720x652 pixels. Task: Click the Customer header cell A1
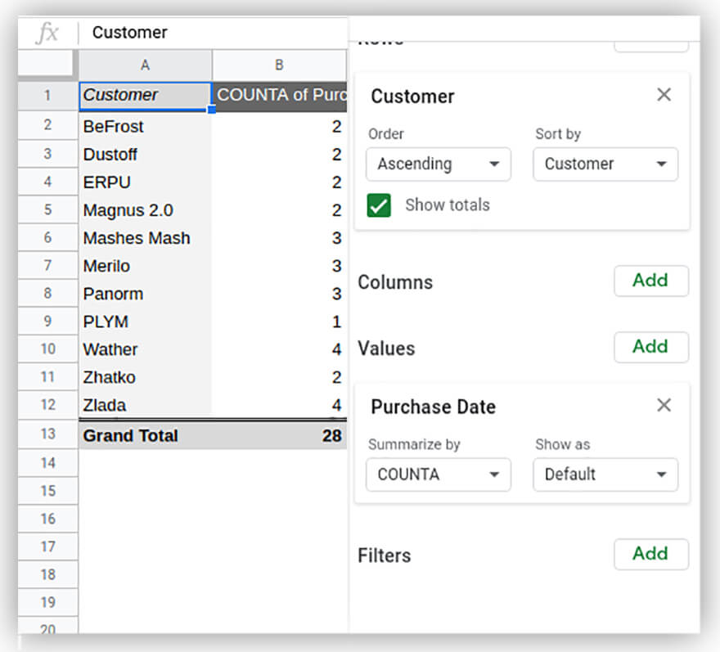[x=145, y=95]
